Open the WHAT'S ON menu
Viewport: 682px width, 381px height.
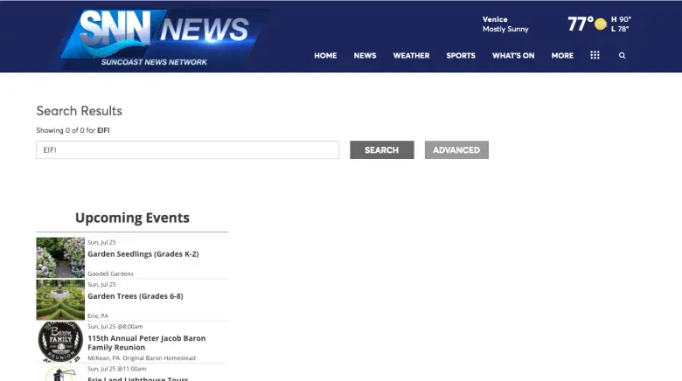coord(513,55)
